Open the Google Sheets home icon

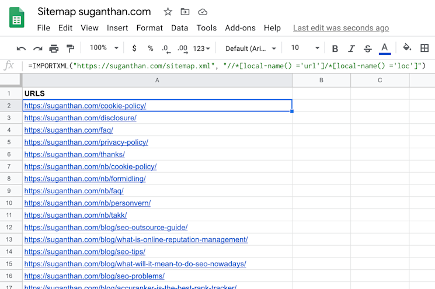pyautogui.click(x=17, y=18)
